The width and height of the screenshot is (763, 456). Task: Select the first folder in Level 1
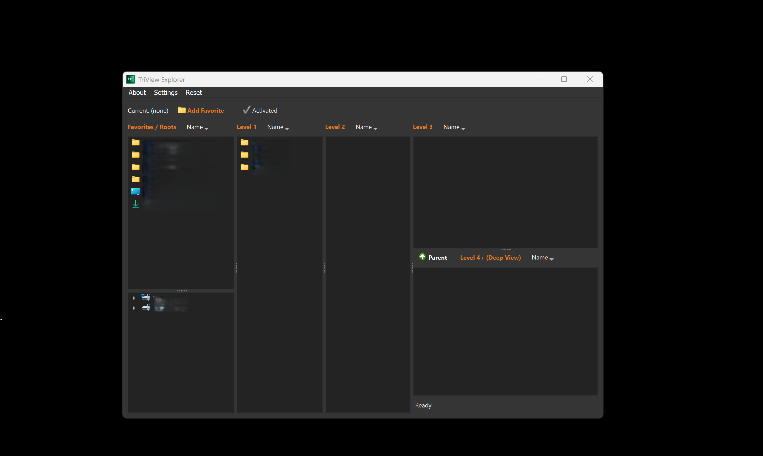[244, 142]
